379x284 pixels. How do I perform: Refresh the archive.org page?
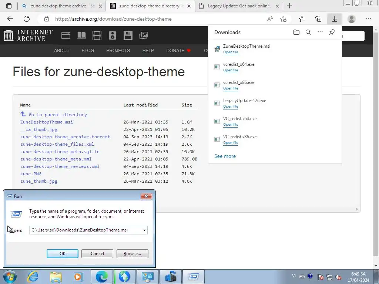(27, 19)
